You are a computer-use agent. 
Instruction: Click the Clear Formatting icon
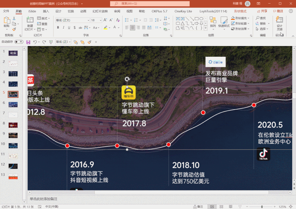point(118,20)
